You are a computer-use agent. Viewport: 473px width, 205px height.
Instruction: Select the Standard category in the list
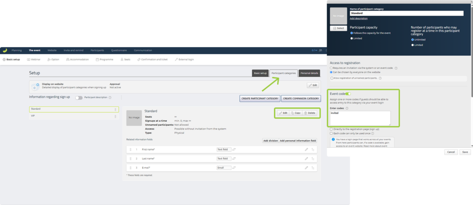[73, 109]
